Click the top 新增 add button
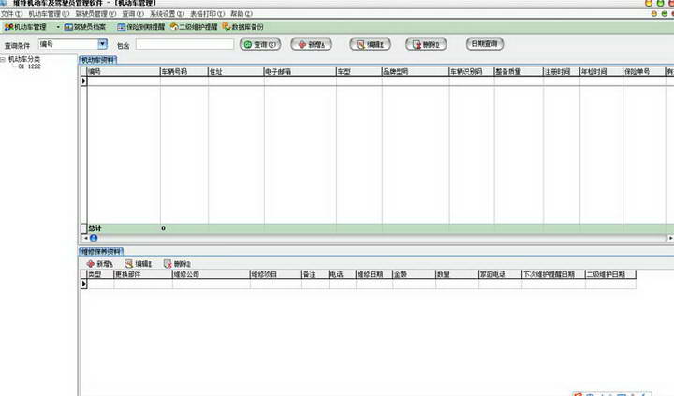674x396 pixels. pyautogui.click(x=311, y=44)
